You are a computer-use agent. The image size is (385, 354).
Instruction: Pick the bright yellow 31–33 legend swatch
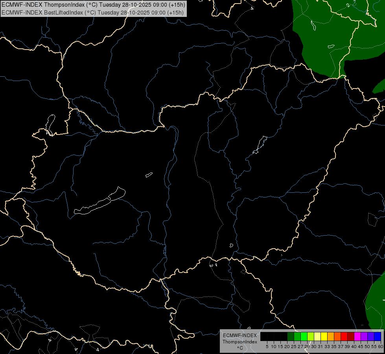(324, 336)
